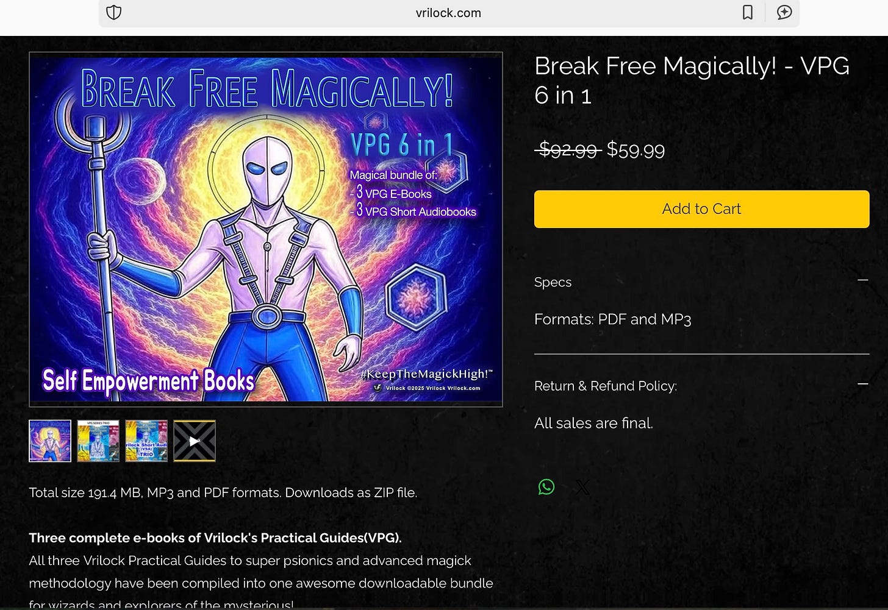Select the Short Audio Trio thumbnail
This screenshot has height=610, width=888.
(146, 441)
